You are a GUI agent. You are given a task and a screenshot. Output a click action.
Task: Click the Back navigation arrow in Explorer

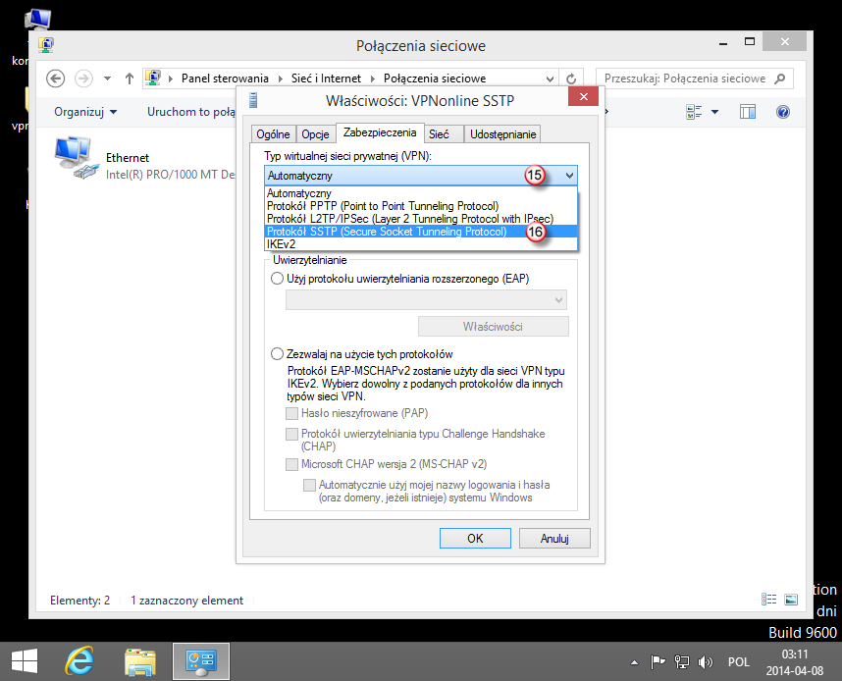[x=55, y=79]
